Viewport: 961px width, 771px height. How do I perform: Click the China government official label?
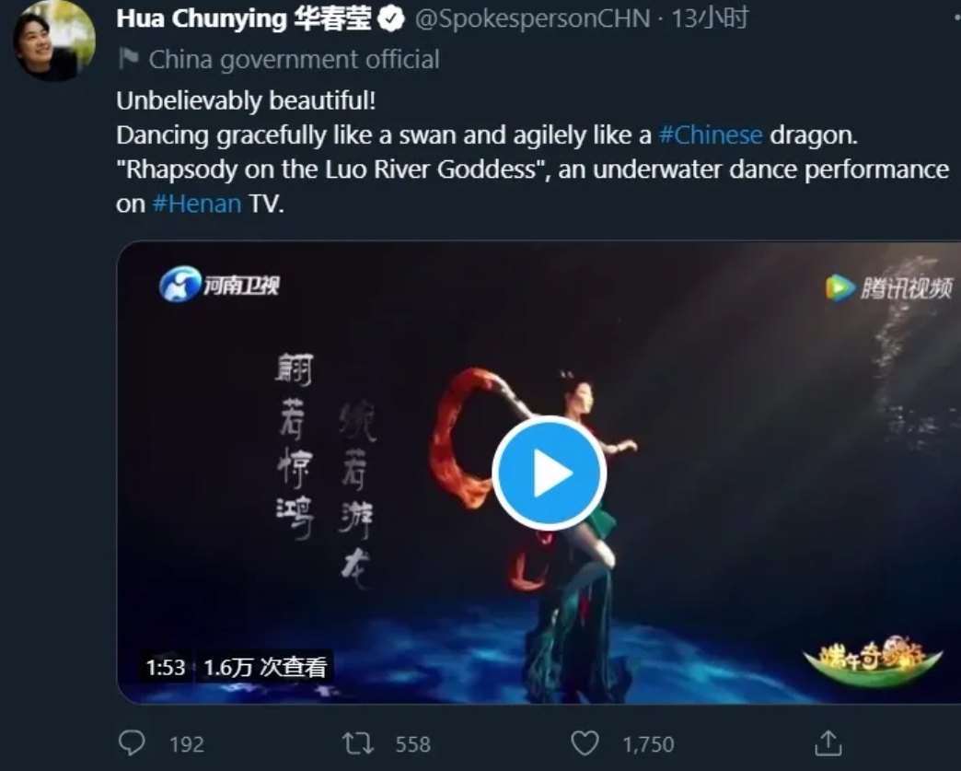click(x=295, y=60)
